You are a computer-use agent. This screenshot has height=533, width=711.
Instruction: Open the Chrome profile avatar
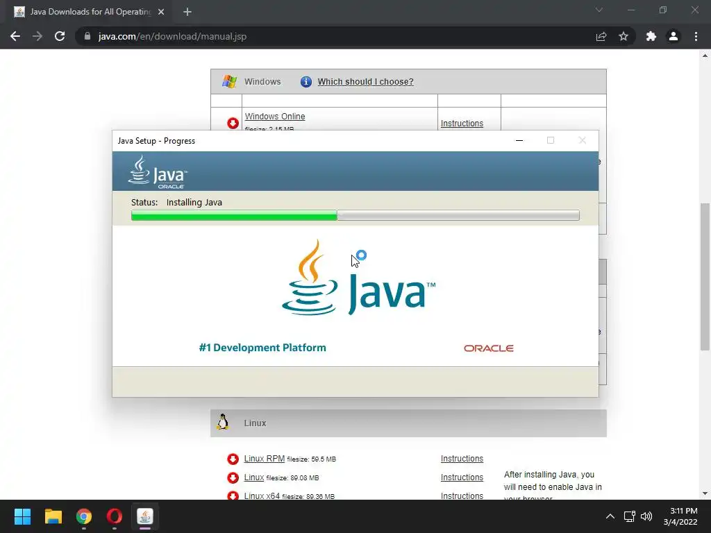(x=674, y=36)
